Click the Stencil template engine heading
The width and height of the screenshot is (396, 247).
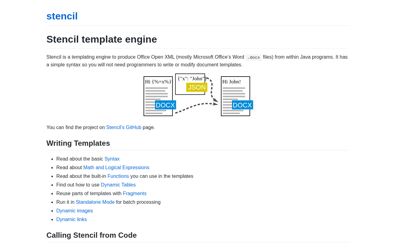tap(101, 39)
